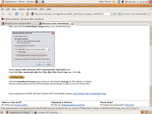
Task: Open the File menu
Action: [2, 9]
